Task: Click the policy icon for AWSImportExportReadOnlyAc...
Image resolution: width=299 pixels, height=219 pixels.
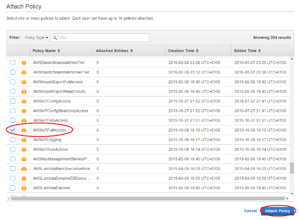Action: (x=24, y=92)
